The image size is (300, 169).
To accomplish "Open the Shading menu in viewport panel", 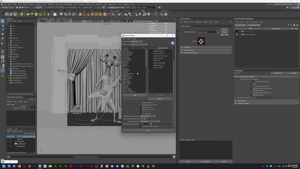I will (x=45, y=19).
